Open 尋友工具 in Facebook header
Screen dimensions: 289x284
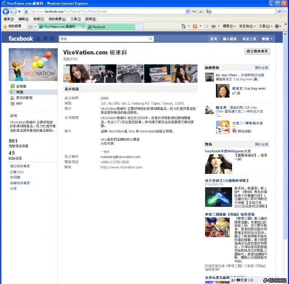(x=249, y=39)
